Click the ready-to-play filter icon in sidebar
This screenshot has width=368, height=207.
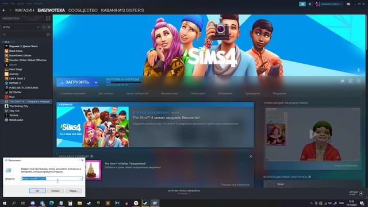tap(49, 27)
